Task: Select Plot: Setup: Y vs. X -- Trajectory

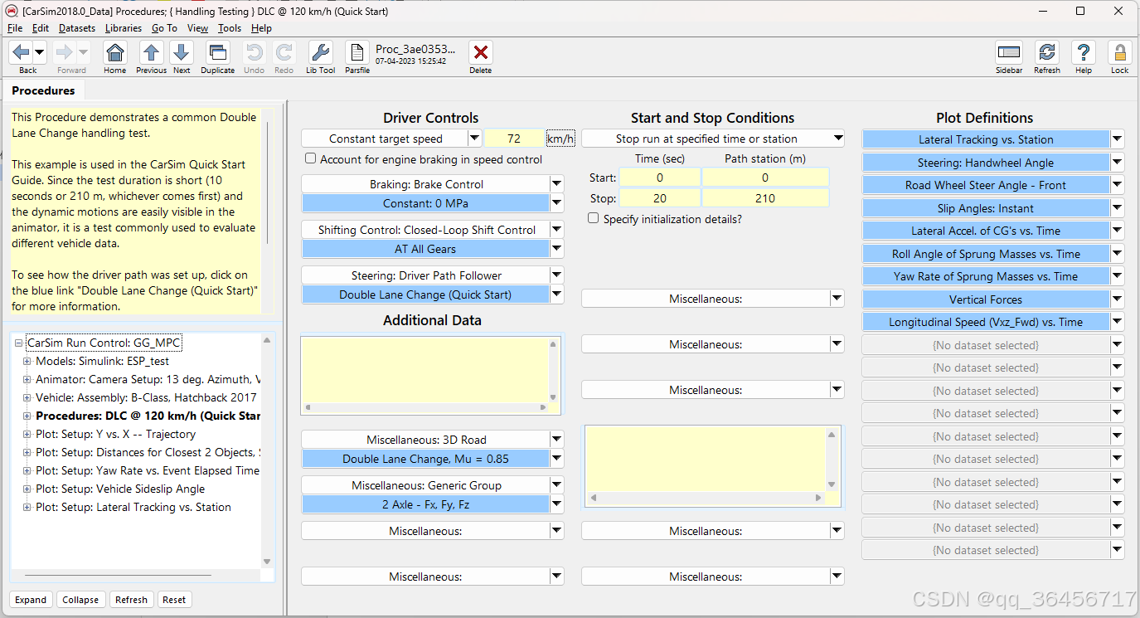Action: coord(115,434)
